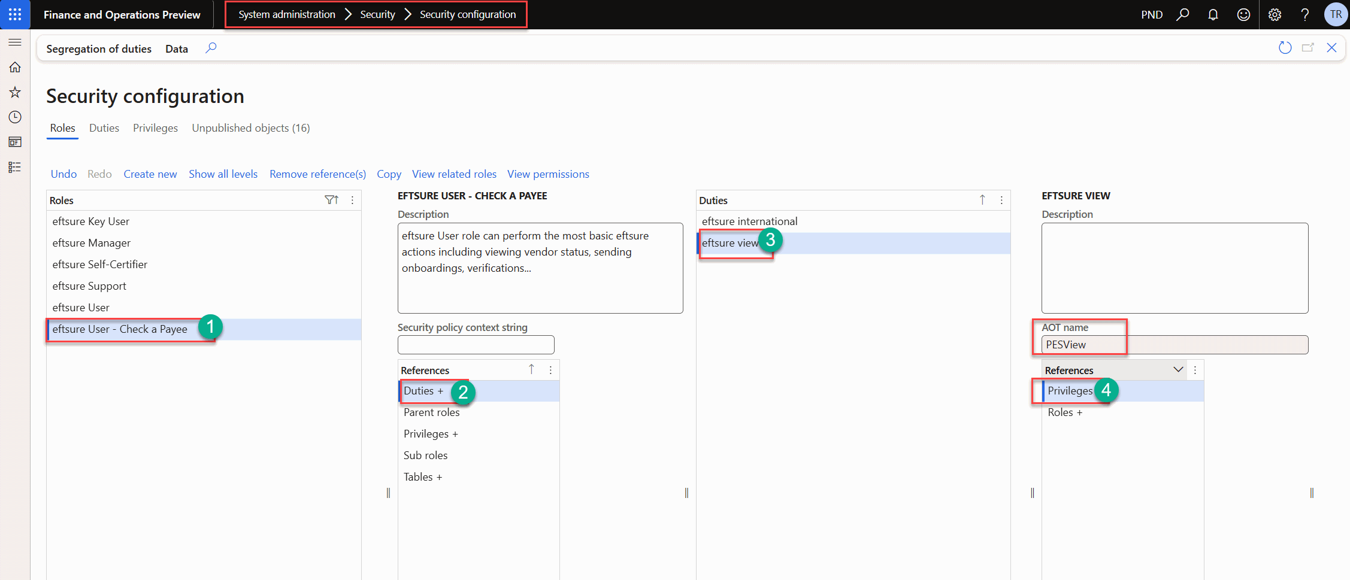Expand the duty References chevron dropdown
The image size is (1350, 580).
(1178, 369)
